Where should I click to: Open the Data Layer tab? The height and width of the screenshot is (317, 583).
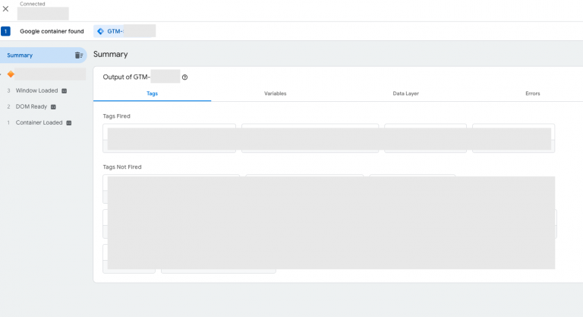tap(405, 94)
